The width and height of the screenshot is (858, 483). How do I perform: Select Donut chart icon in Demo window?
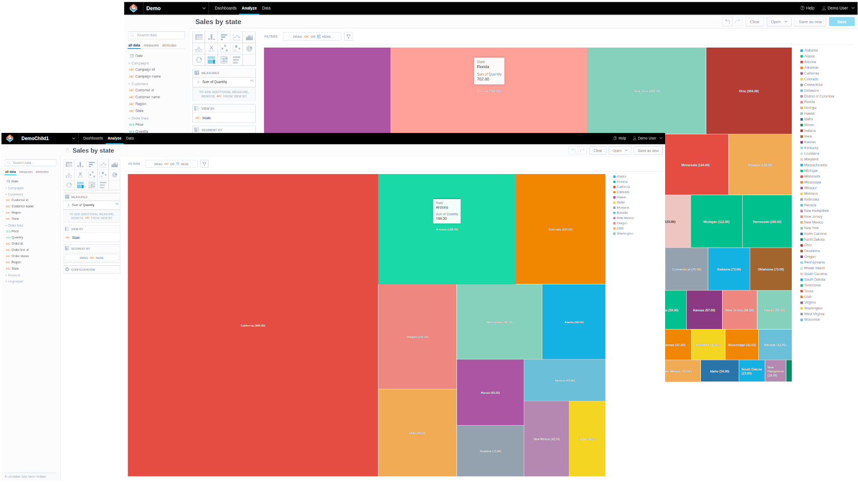[x=199, y=60]
